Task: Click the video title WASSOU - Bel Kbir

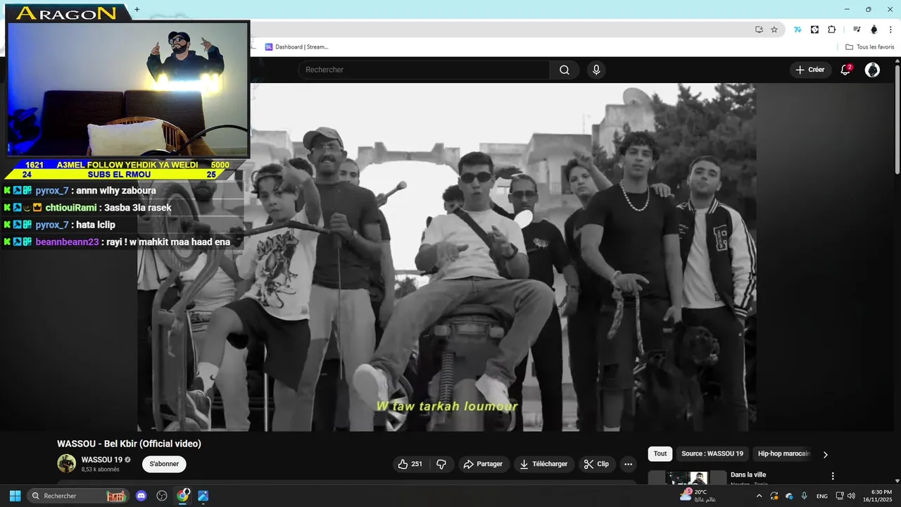Action: 129,444
